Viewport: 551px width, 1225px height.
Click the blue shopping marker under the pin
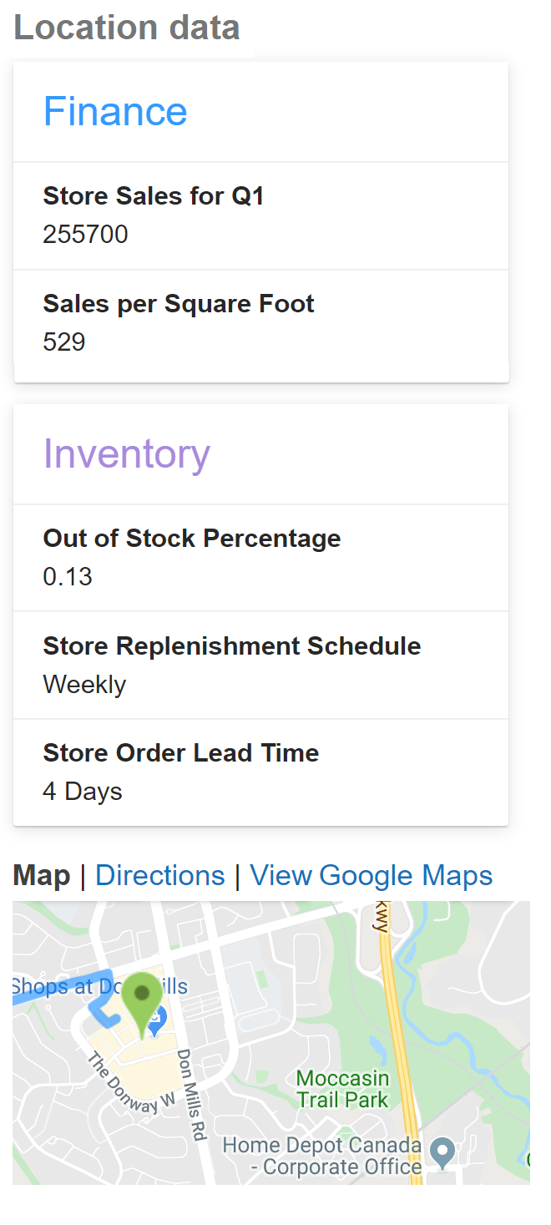(x=157, y=1020)
